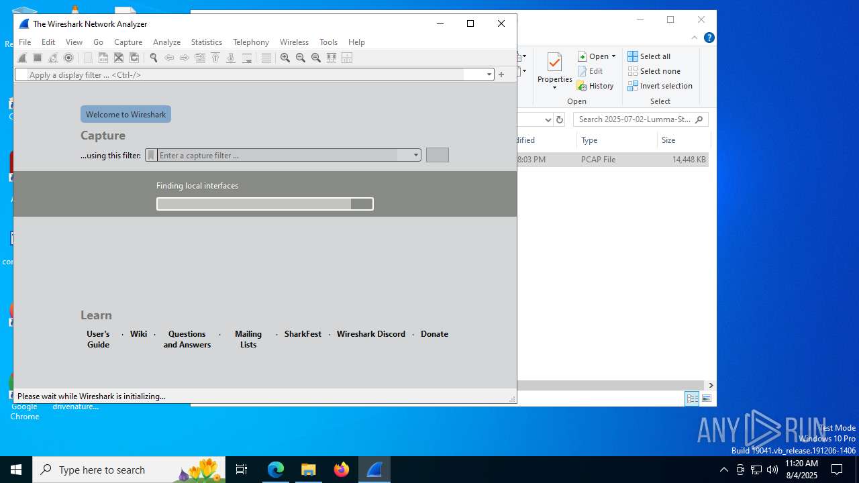
Task: Select the PCAP File row
Action: pyautogui.click(x=613, y=160)
